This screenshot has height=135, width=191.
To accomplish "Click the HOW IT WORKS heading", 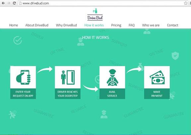I will [x=95, y=38].
